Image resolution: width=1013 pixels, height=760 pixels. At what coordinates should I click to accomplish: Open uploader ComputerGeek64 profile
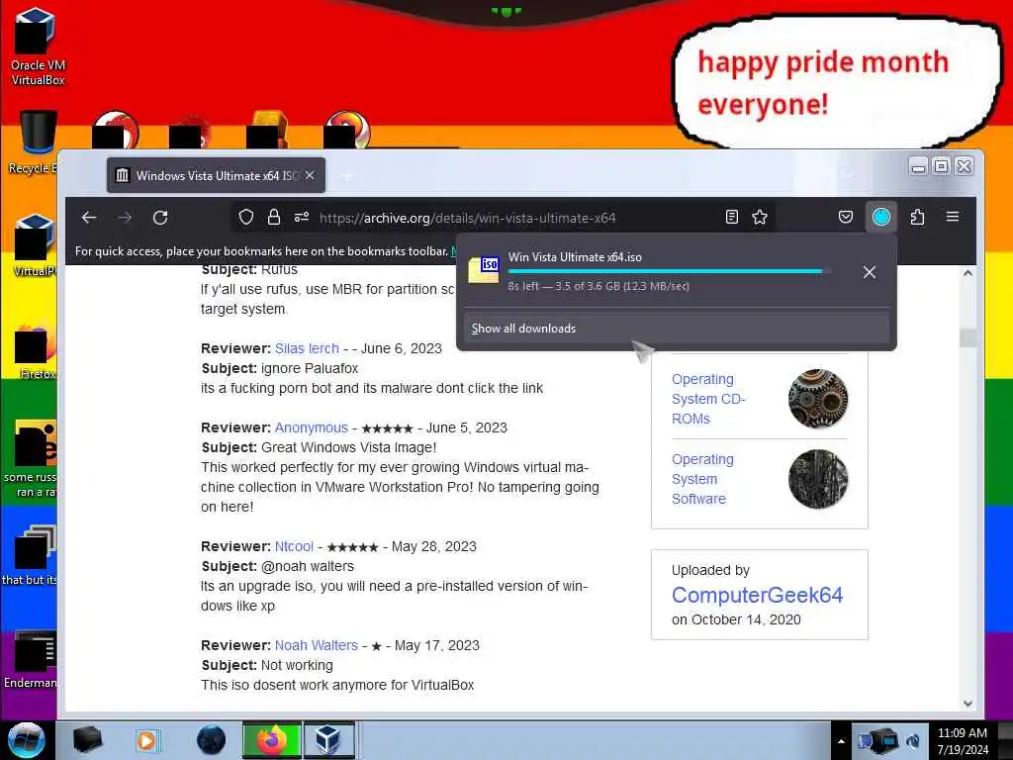[x=757, y=595]
